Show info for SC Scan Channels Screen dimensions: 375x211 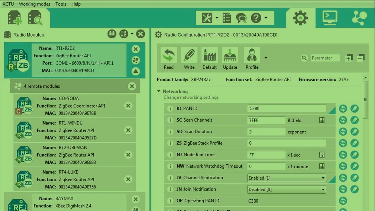pyautogui.click(x=170, y=120)
